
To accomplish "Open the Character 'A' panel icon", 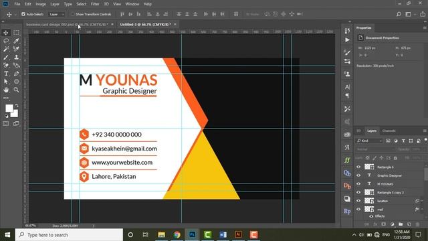I will click(x=347, y=87).
